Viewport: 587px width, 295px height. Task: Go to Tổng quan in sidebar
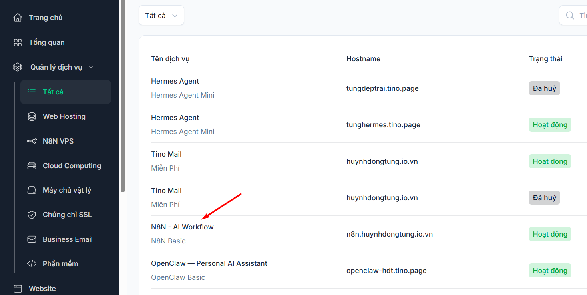click(47, 42)
